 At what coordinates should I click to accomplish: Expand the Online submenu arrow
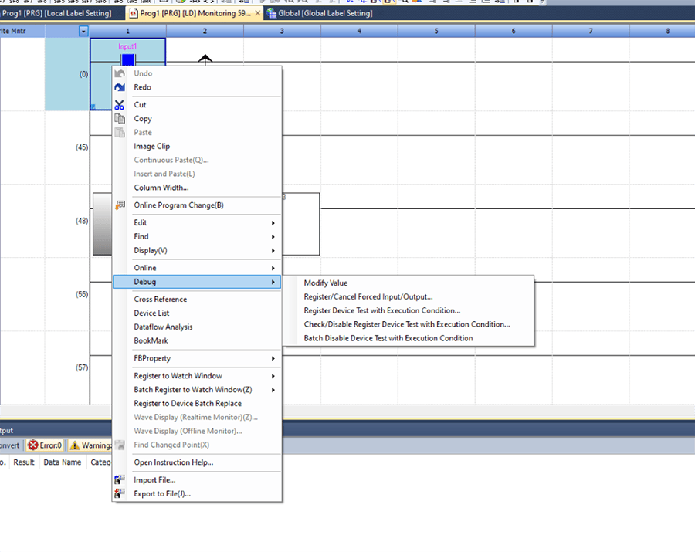pyautogui.click(x=273, y=268)
